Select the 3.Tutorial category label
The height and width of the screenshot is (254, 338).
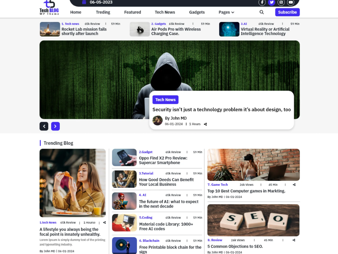(x=146, y=173)
